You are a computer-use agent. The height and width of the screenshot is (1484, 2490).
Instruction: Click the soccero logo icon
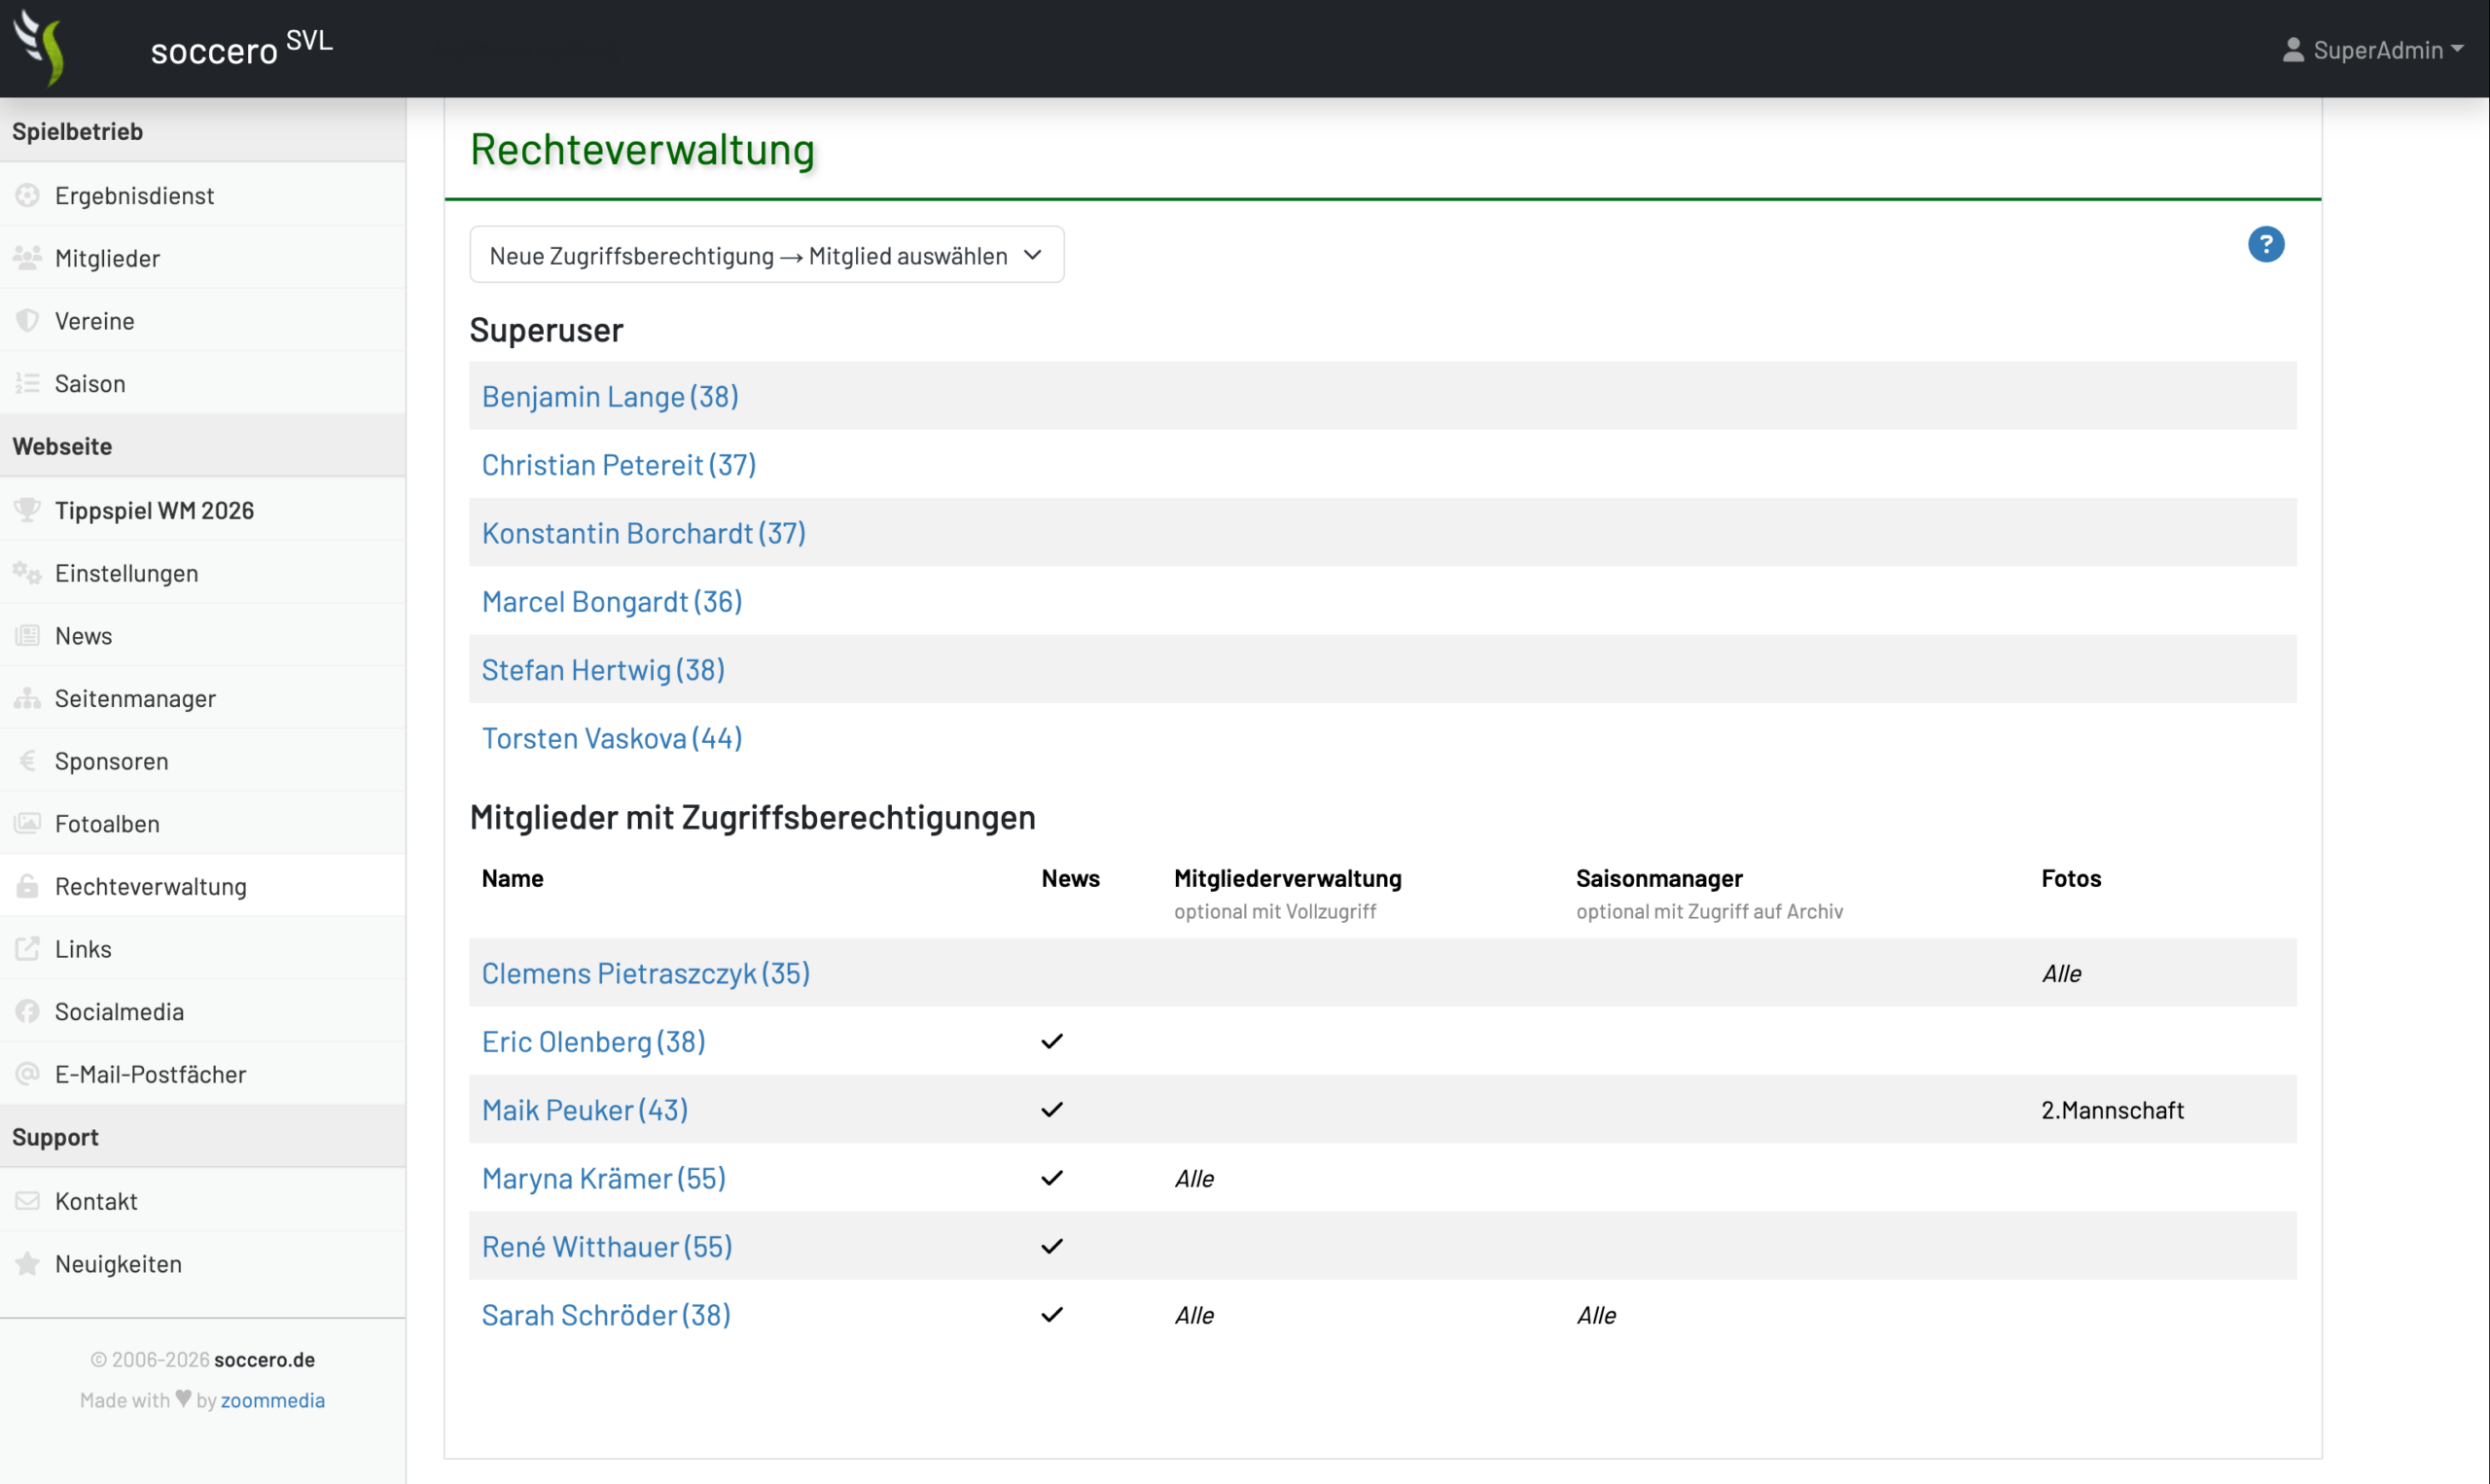click(x=40, y=47)
